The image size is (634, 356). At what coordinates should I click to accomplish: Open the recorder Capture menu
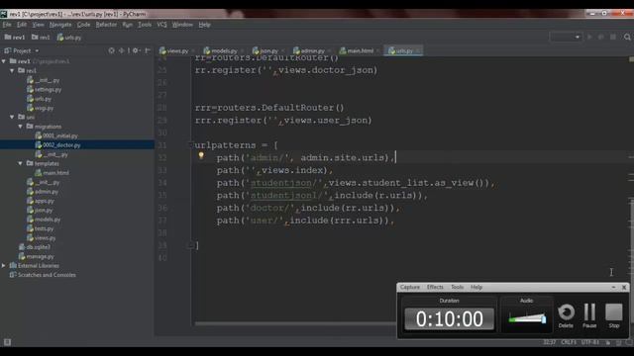click(410, 287)
